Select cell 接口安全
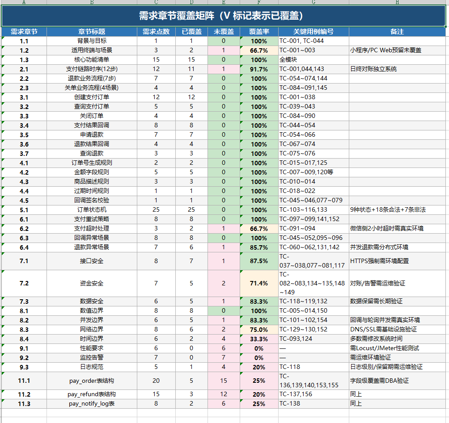Viewport: 449px width, 423px height. coord(92,261)
